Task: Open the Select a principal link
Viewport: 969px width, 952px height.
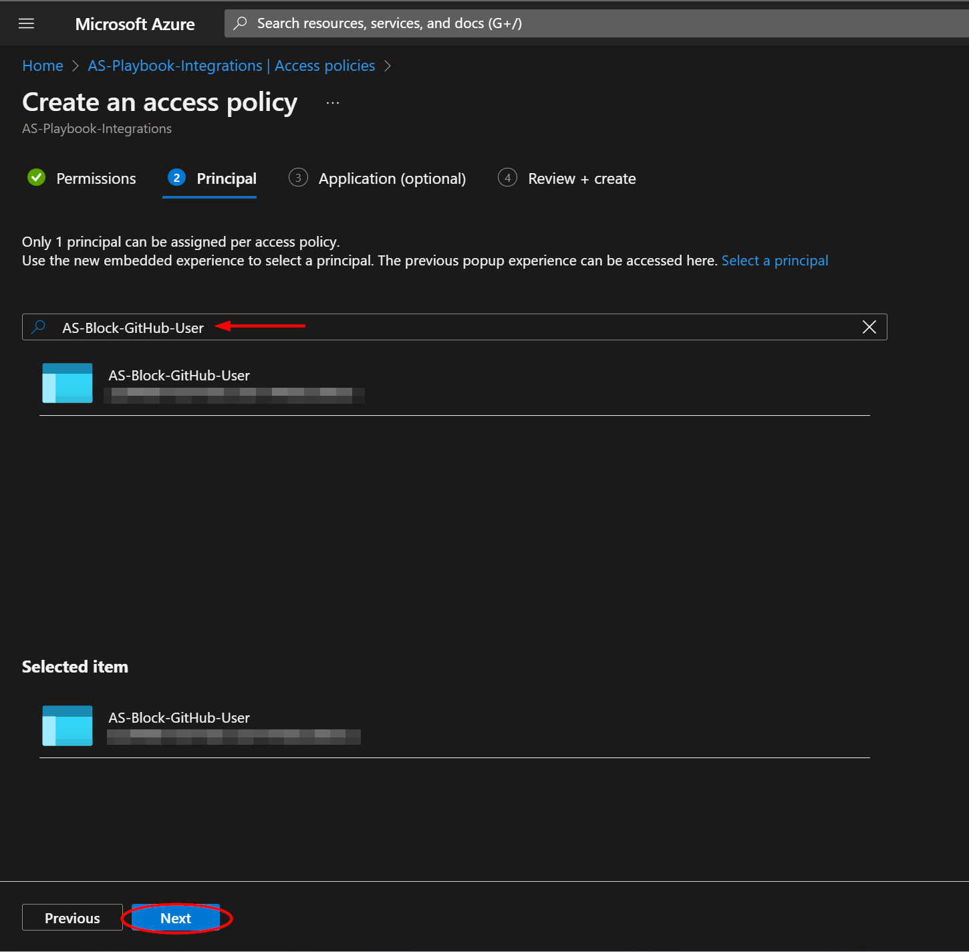Action: point(775,261)
